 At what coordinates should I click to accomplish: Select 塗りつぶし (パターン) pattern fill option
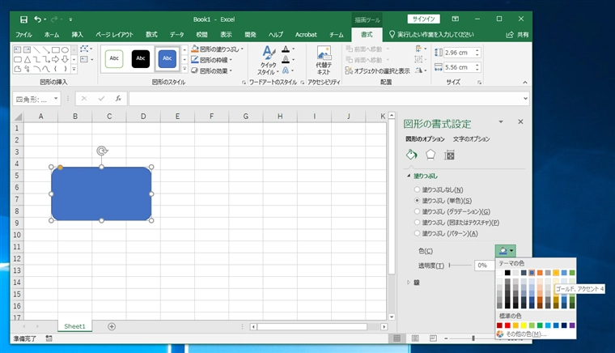tap(417, 234)
